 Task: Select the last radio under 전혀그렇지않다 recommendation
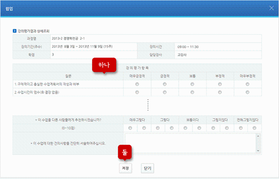(x=254, y=128)
